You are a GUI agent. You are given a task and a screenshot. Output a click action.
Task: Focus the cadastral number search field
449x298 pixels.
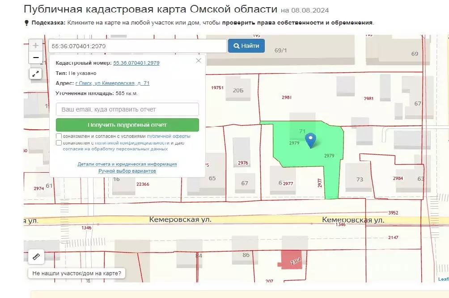click(137, 46)
